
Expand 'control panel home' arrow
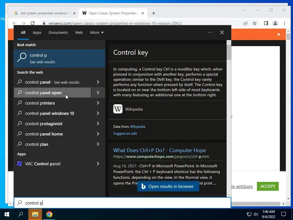coord(98,134)
